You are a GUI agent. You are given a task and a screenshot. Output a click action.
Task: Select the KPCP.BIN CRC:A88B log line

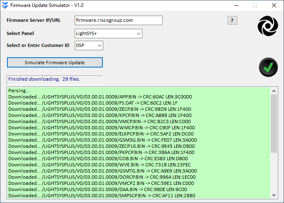point(100,115)
